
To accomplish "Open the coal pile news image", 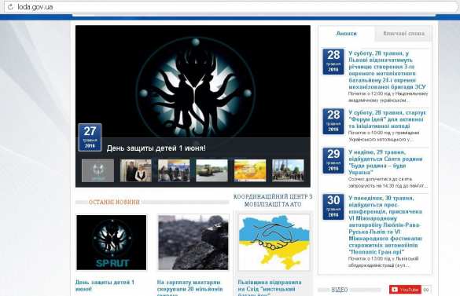I will click(x=193, y=243).
